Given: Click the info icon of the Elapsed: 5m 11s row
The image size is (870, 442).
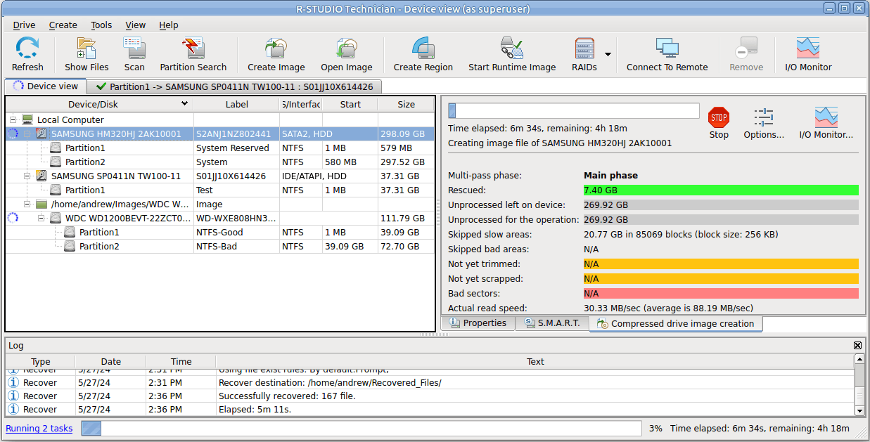Looking at the screenshot, I should [13, 409].
